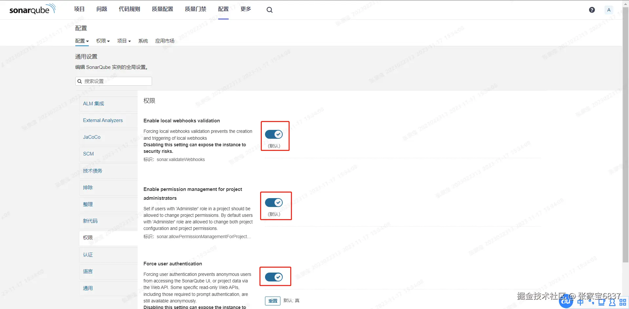Click the sonar.allowPermissionManagementForProject key text
629x309 pixels.
click(x=204, y=237)
